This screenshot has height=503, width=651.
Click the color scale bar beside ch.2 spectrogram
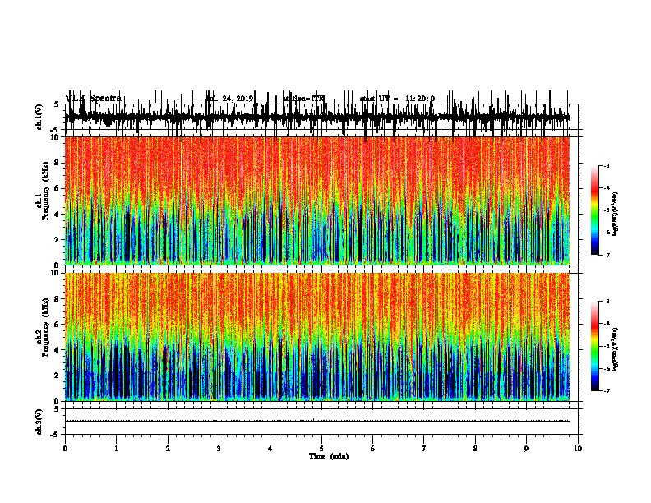coord(595,346)
